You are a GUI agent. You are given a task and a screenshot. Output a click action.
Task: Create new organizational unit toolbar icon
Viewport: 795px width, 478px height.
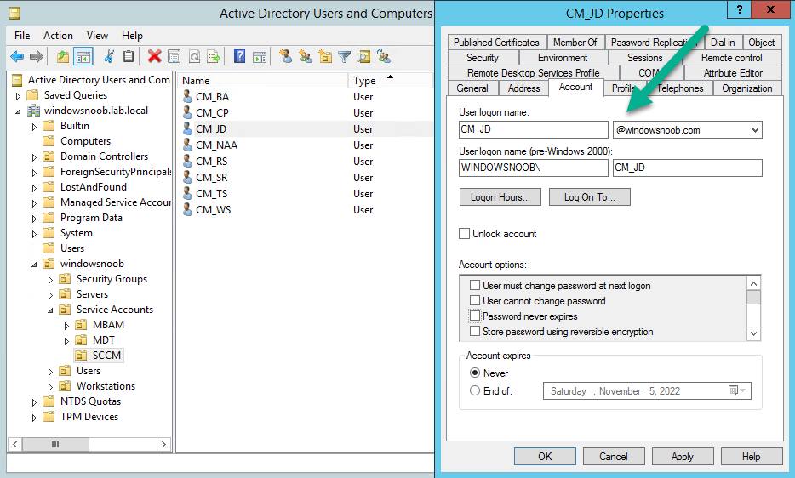pos(325,56)
